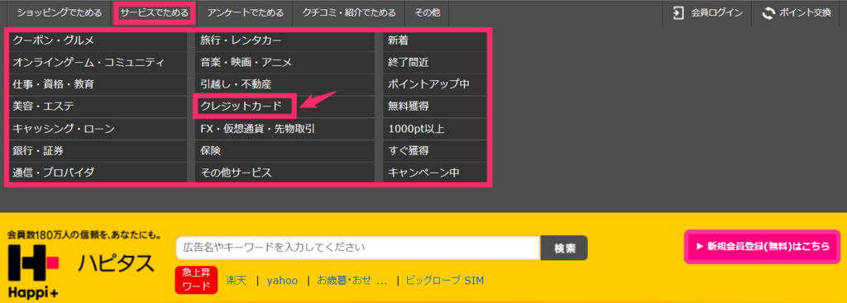
Task: Focus the ad name keyword search field
Action: pyautogui.click(x=358, y=248)
